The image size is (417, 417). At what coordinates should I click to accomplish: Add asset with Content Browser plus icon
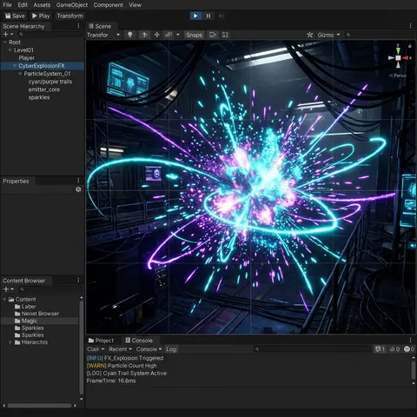(x=5, y=289)
